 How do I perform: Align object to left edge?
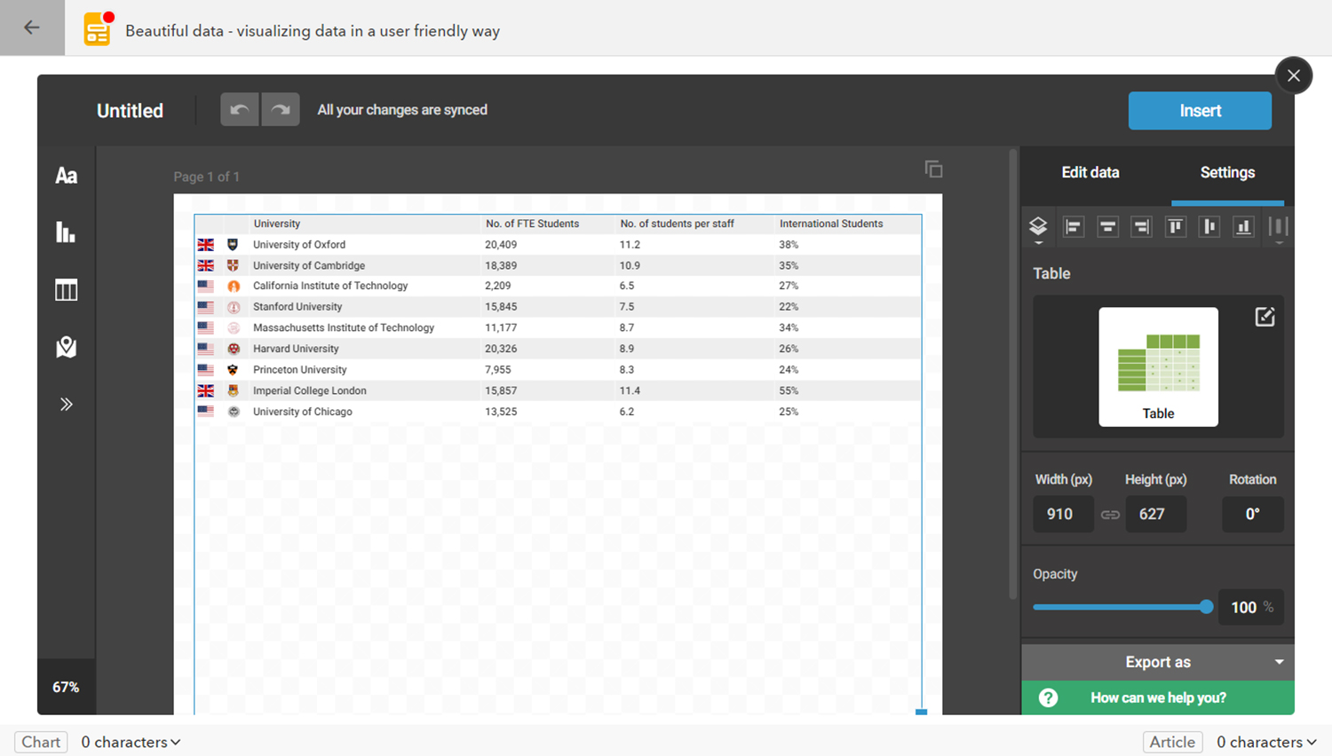pos(1074,227)
